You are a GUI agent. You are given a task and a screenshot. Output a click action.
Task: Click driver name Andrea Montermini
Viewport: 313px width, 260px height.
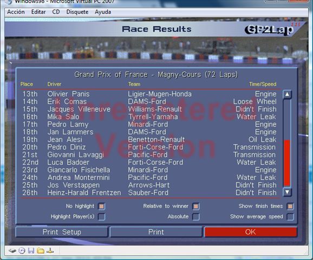click(x=79, y=177)
